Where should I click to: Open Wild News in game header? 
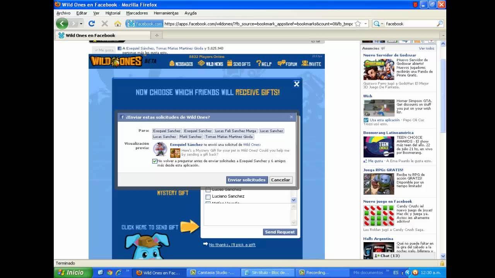click(210, 64)
